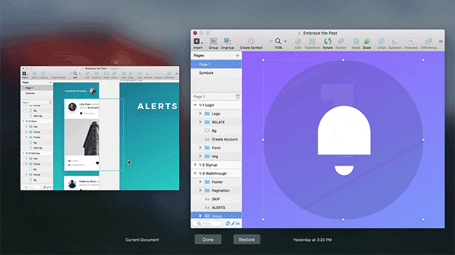Click Carmen Rivera avatar in left document window
The image size is (455, 255).
pyautogui.click(x=93, y=91)
